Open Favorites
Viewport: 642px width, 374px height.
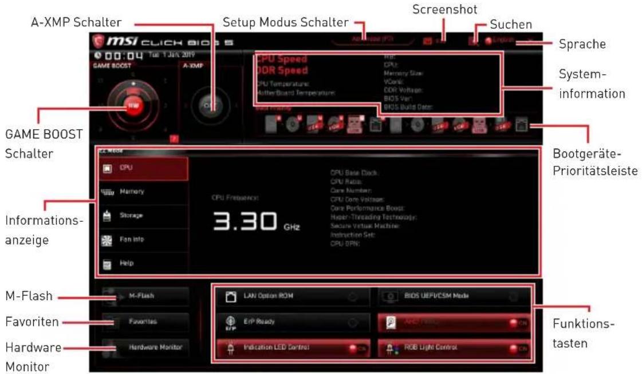(x=145, y=322)
